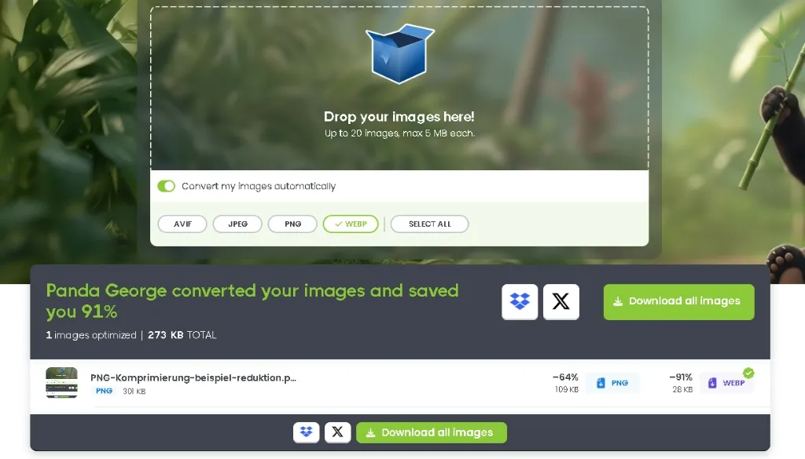Viewport: 805px width, 459px height.
Task: Click the blue box upload icon
Action: pos(399,52)
